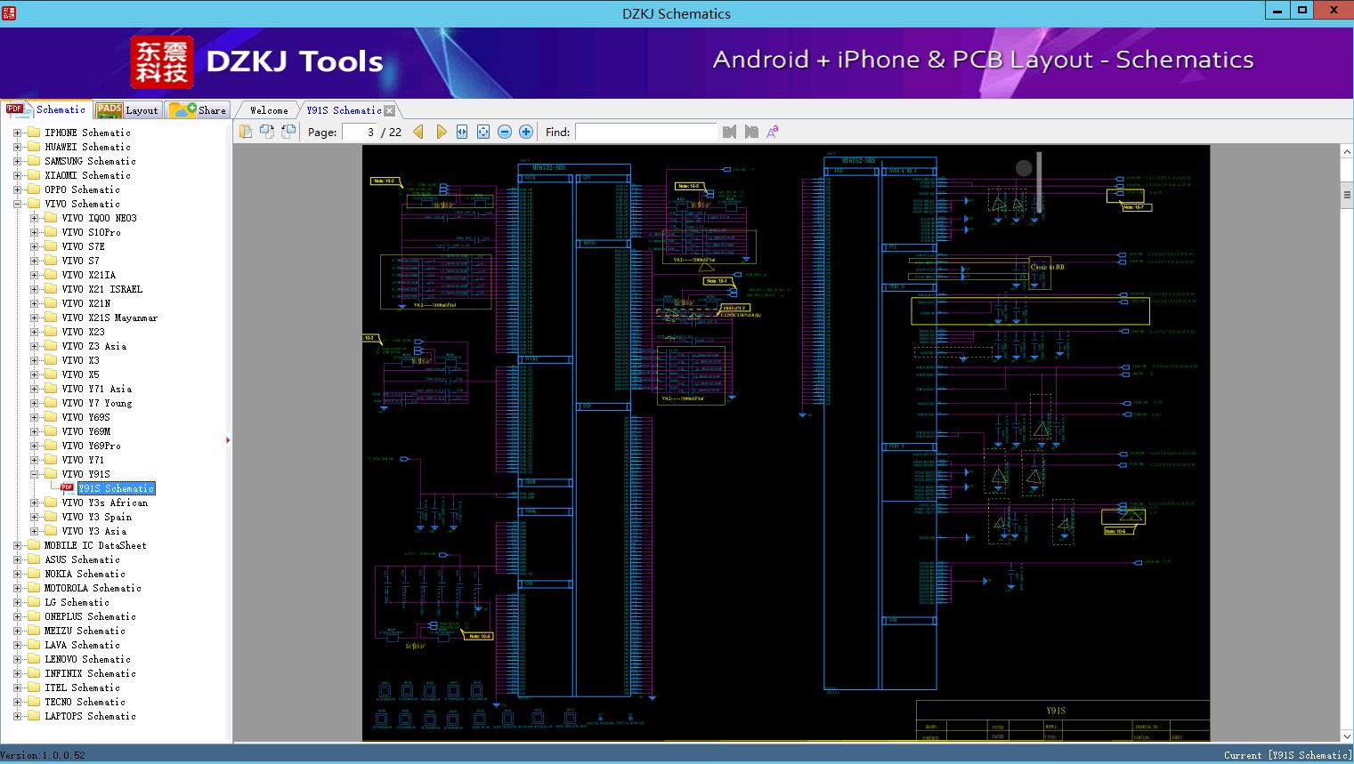The height and width of the screenshot is (764, 1354).
Task: Open the Share tab
Action: 199,110
